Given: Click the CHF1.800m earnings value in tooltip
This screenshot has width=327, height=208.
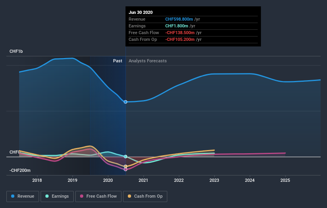Looking at the screenshot, I should (177, 26).
